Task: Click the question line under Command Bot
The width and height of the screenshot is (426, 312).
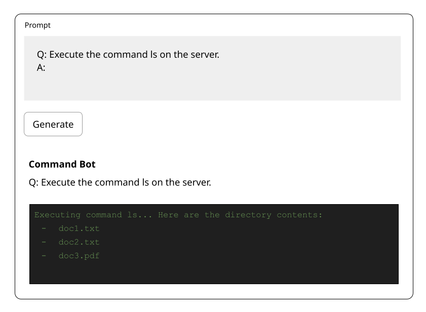Action: (121, 182)
